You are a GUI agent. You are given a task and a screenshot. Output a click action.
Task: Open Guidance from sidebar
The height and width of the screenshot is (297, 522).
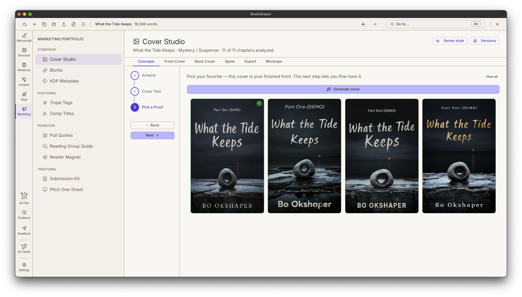pyautogui.click(x=24, y=215)
